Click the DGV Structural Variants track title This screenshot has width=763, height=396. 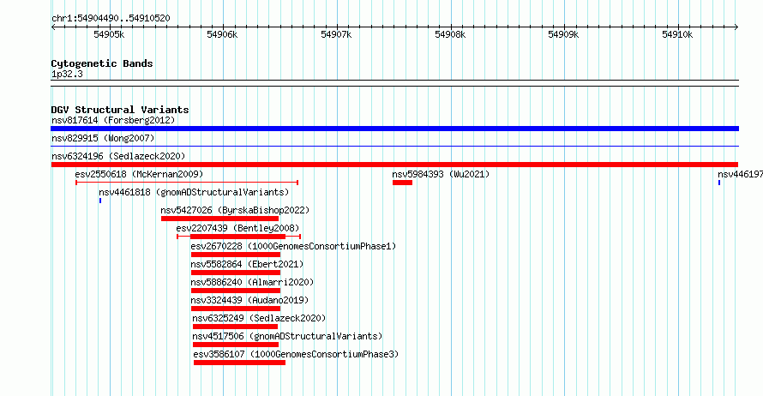[120, 110]
